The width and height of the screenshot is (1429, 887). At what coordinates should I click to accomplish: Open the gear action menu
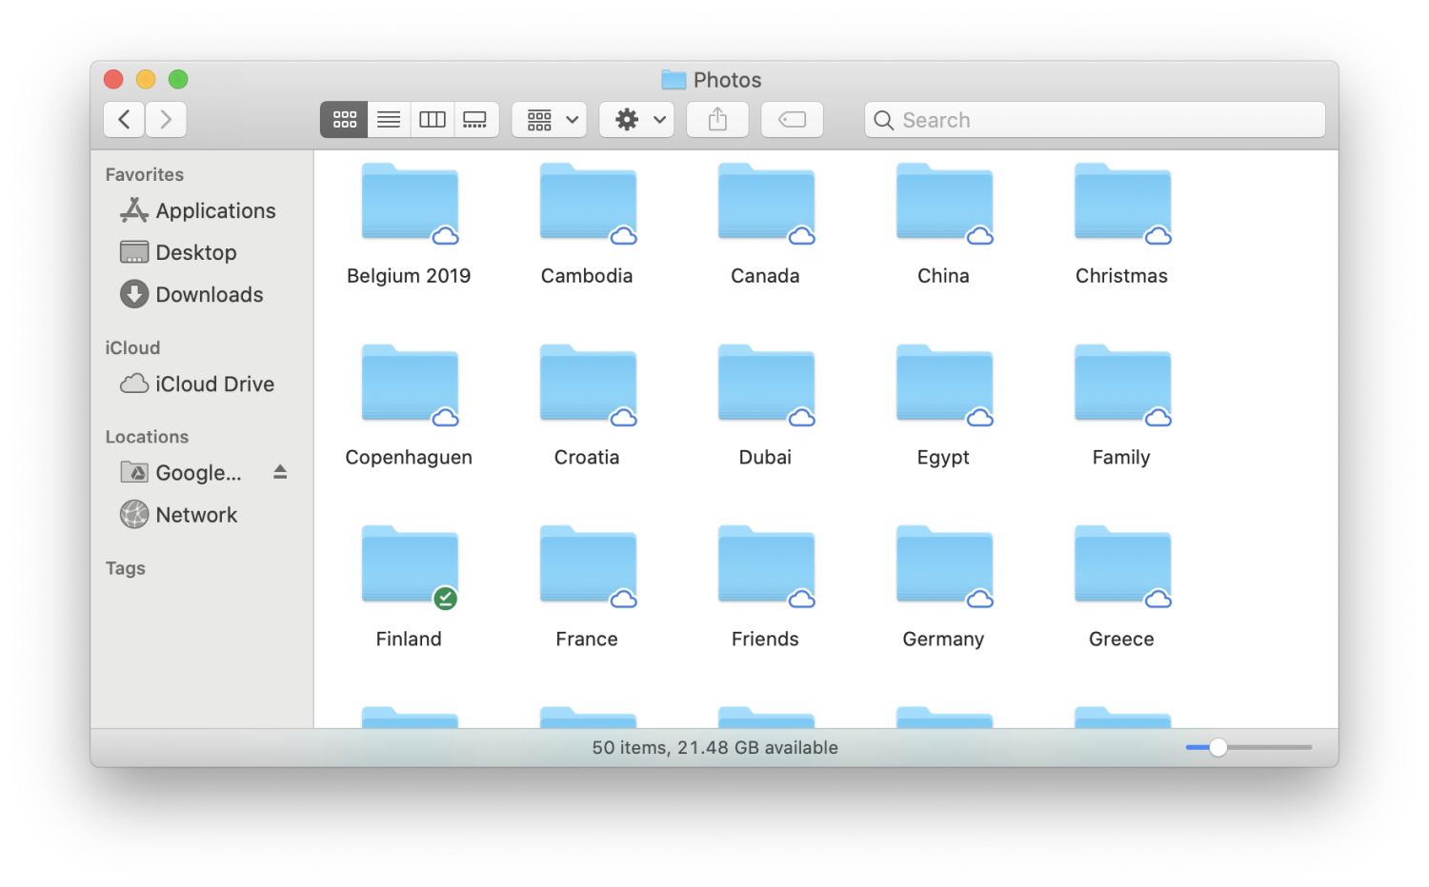click(x=636, y=120)
